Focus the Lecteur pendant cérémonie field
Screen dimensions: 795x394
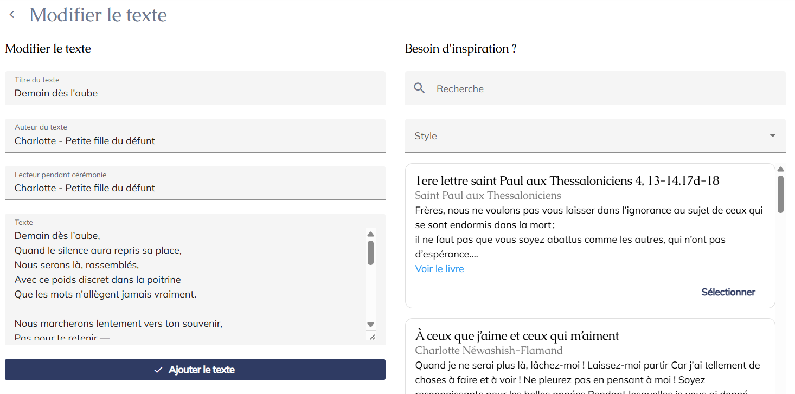[195, 188]
